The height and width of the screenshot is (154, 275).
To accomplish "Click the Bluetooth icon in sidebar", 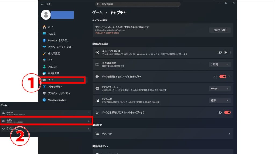I will tap(44, 40).
